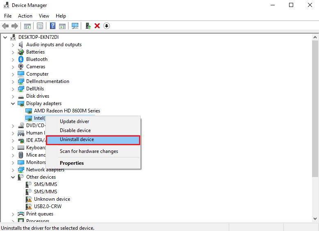This screenshot has width=319, height=231.
Task: Click the Audio inputs speaker icon
Action: (21, 45)
